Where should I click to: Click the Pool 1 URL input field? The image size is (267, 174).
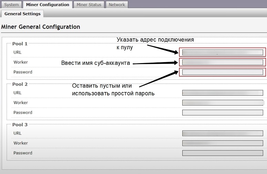coord(223,52)
